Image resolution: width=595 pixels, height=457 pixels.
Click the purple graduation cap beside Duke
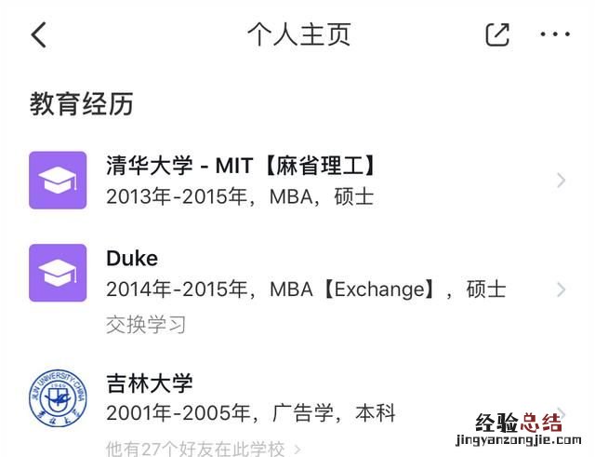pyautogui.click(x=58, y=273)
